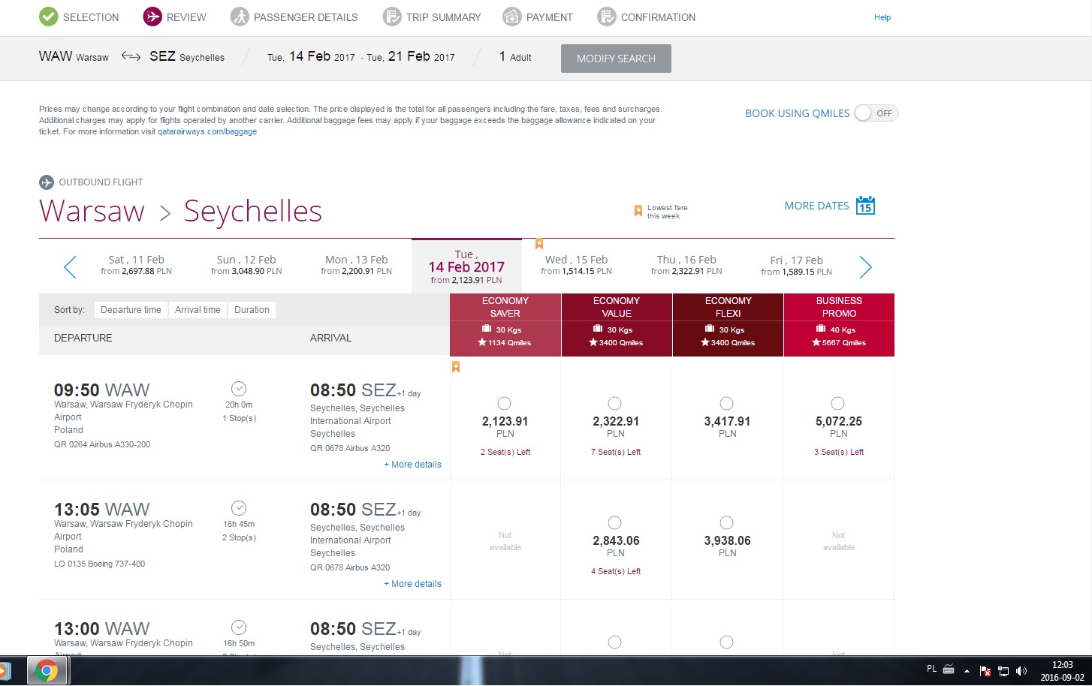Select Economy Flexi fare 3,417.91 PLN
The image size is (1092, 686).
coord(726,404)
